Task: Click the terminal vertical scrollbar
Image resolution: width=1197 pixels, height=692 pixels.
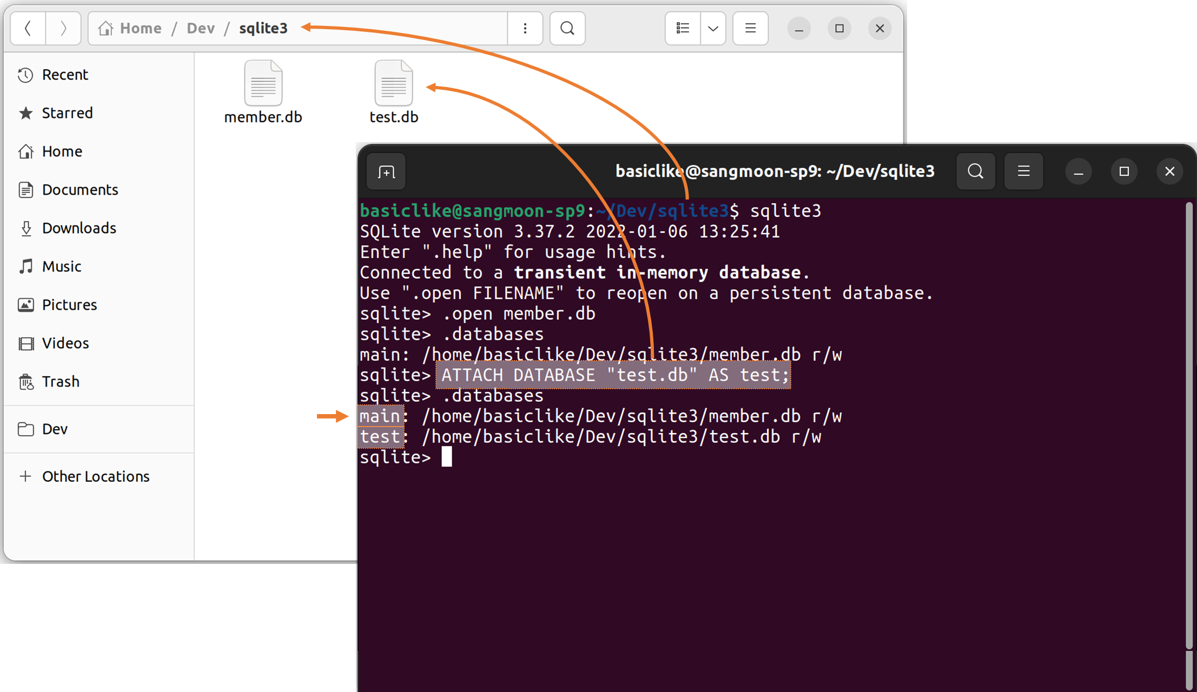Action: pyautogui.click(x=1189, y=422)
